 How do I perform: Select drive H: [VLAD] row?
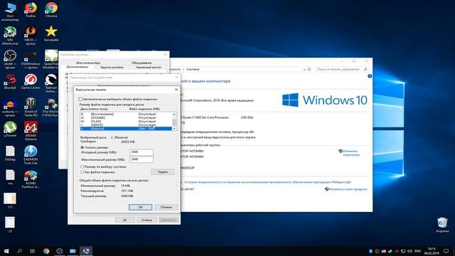tap(126, 122)
